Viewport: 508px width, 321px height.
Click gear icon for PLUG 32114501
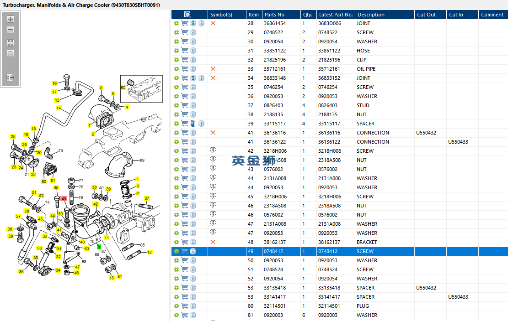(x=176, y=306)
